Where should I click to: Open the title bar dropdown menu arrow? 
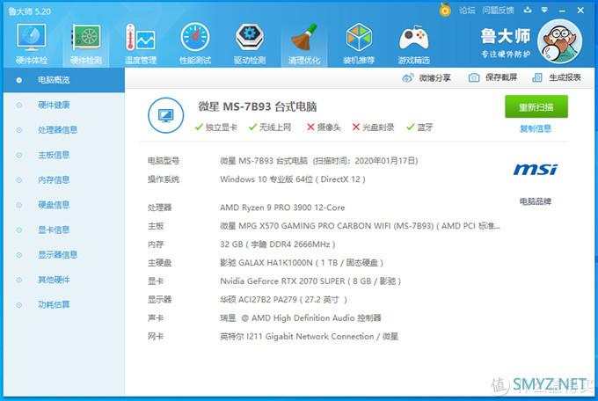click(x=544, y=10)
